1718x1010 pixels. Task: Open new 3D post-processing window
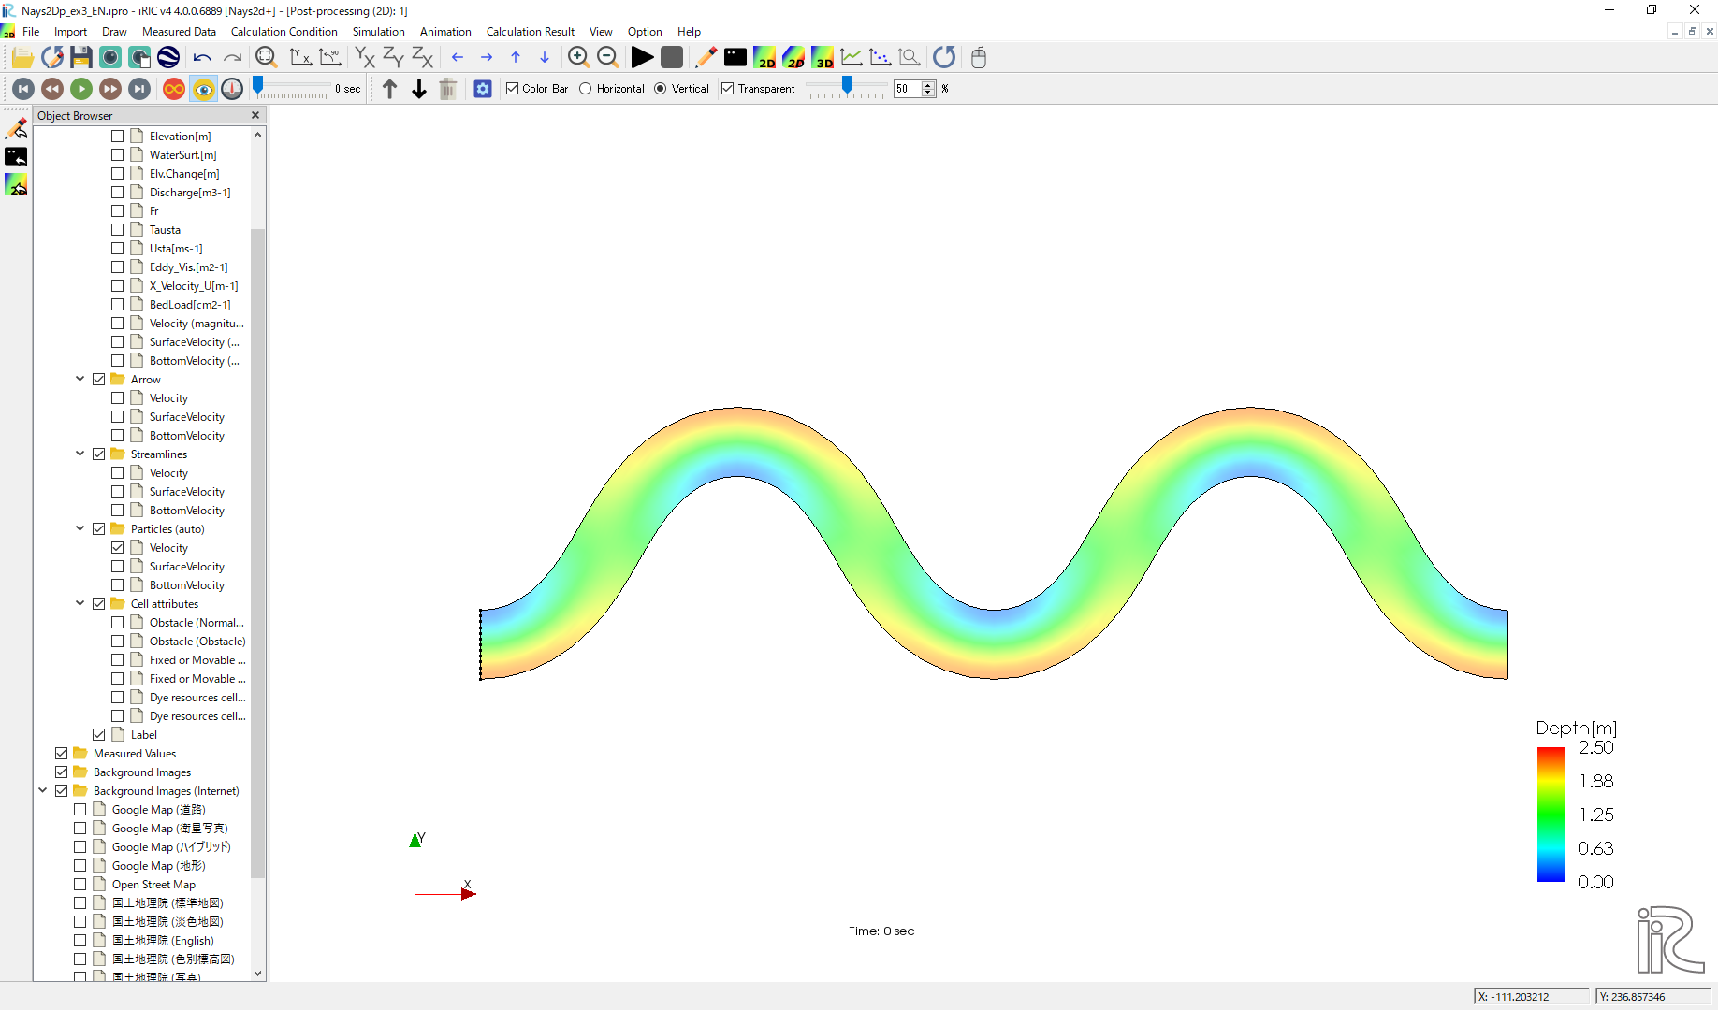coord(823,58)
